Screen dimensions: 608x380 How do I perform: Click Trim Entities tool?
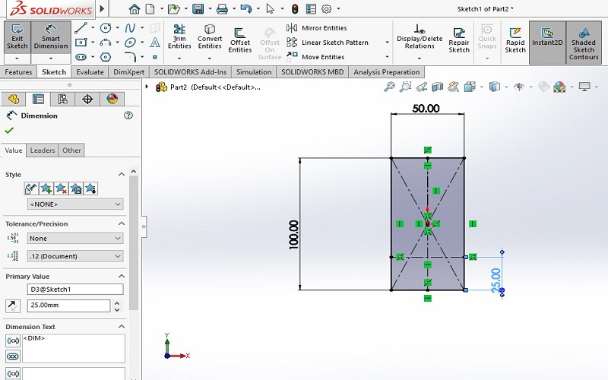tap(179, 36)
